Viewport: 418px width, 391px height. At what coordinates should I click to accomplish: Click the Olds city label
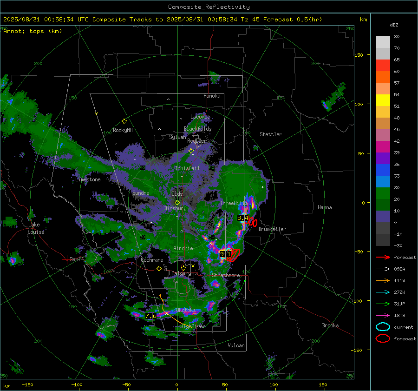177,194
